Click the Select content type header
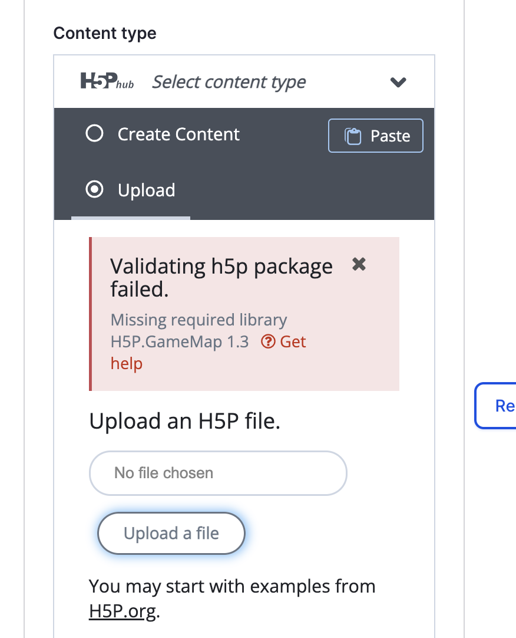The image size is (516, 638). pyautogui.click(x=229, y=82)
